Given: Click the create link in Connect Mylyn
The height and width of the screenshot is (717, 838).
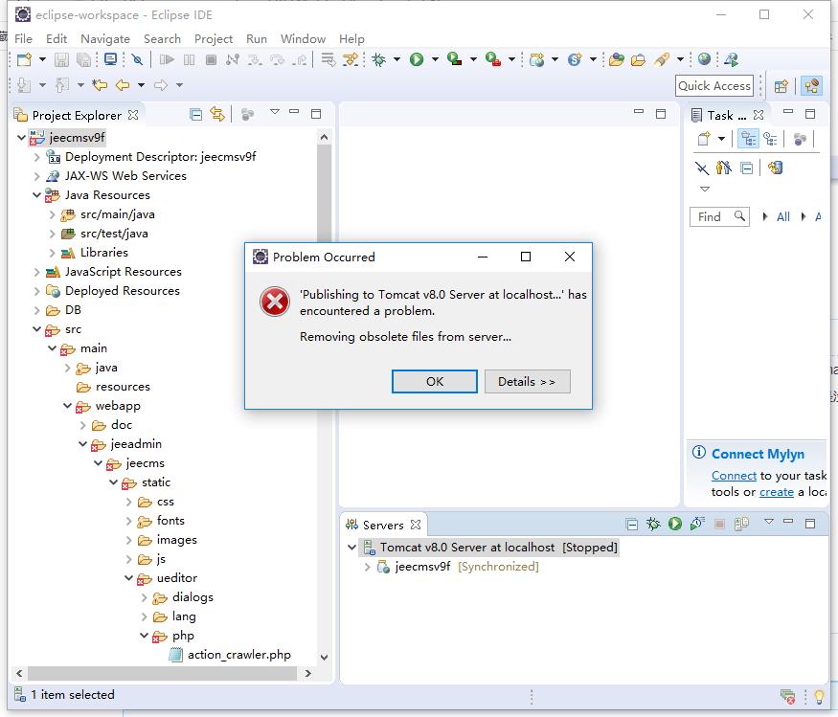Looking at the screenshot, I should coord(777,491).
